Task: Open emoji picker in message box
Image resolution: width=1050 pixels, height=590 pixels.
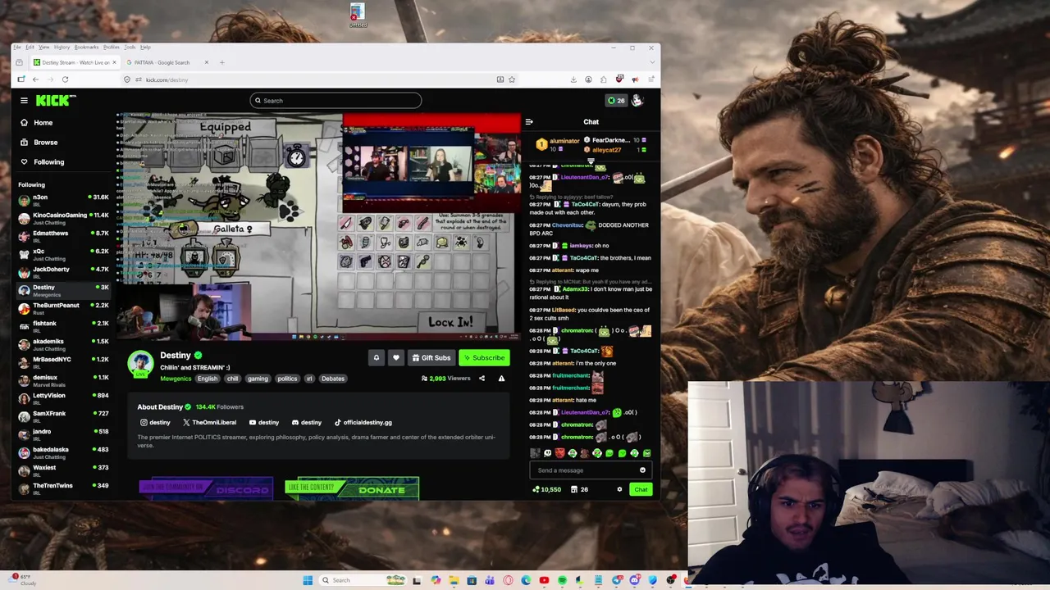Action: (x=642, y=470)
